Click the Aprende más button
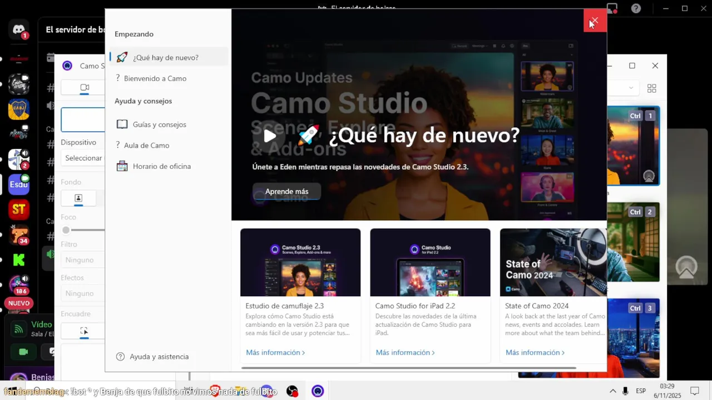 (286, 191)
